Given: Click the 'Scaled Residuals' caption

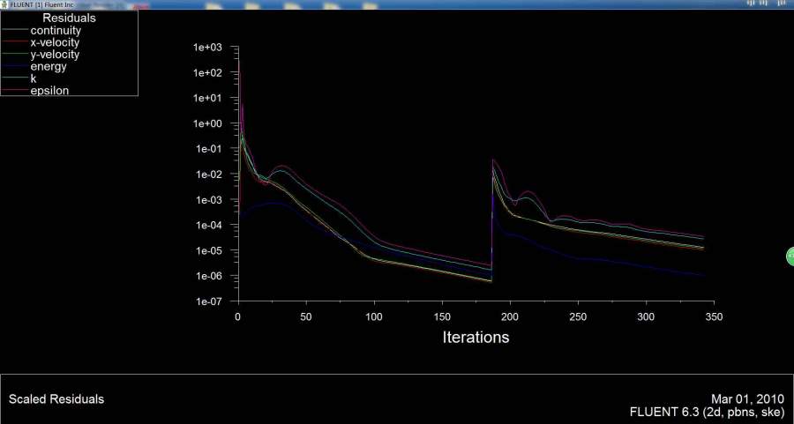Looking at the screenshot, I should click(56, 398).
